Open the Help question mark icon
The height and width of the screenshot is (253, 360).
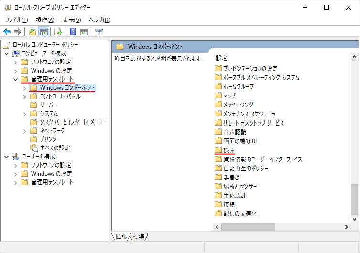73,32
